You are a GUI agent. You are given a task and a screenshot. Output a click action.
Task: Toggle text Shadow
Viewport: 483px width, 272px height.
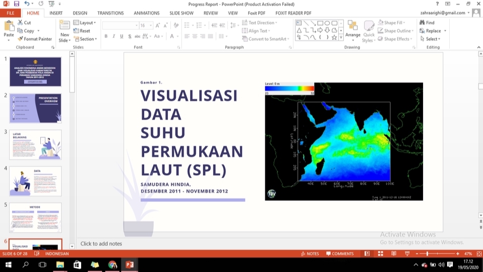pos(130,36)
